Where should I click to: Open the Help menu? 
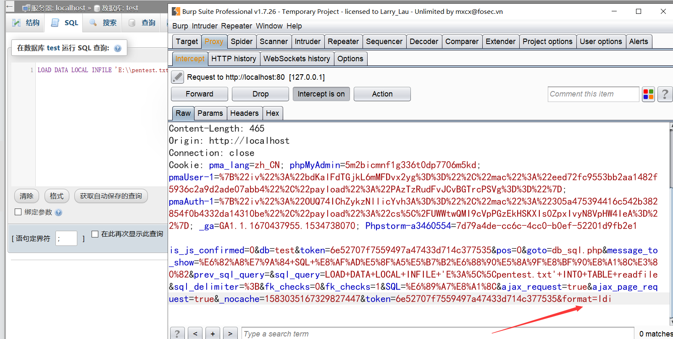pos(294,26)
